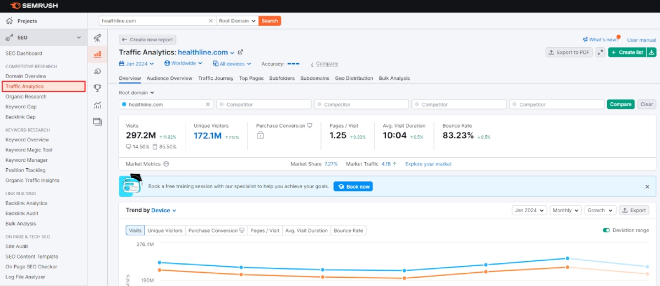Viewport: 660px width, 286px height.
Task: Click the mobile icon beside 85.50%
Action: pos(155,147)
